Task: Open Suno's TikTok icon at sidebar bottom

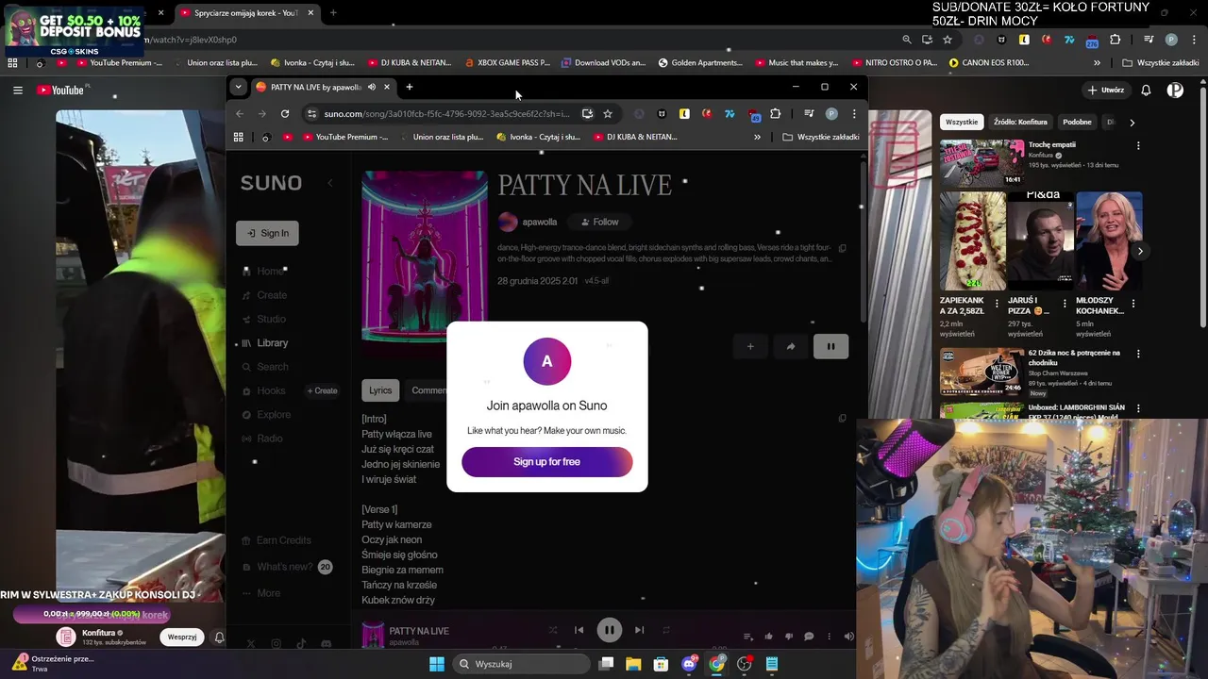Action: pyautogui.click(x=301, y=644)
